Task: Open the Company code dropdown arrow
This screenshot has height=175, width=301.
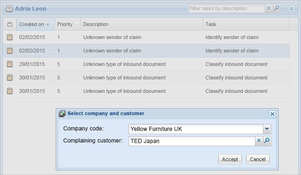Action: [267, 129]
